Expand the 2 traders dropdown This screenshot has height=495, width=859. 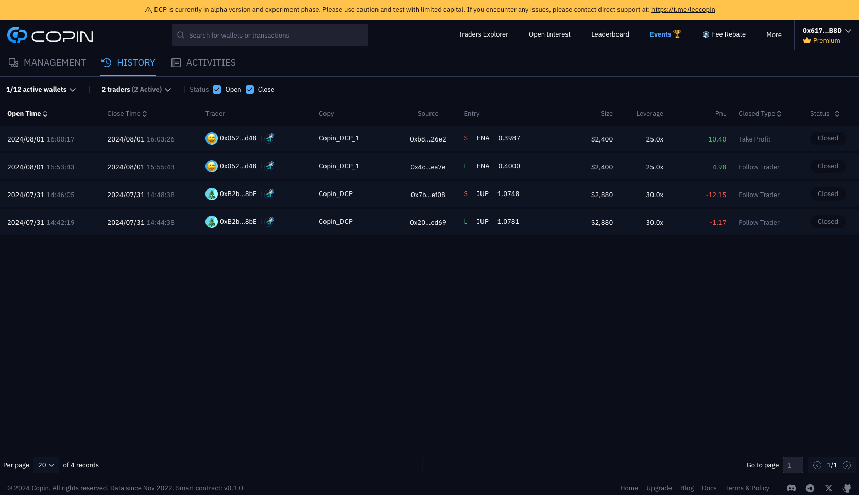pyautogui.click(x=136, y=90)
